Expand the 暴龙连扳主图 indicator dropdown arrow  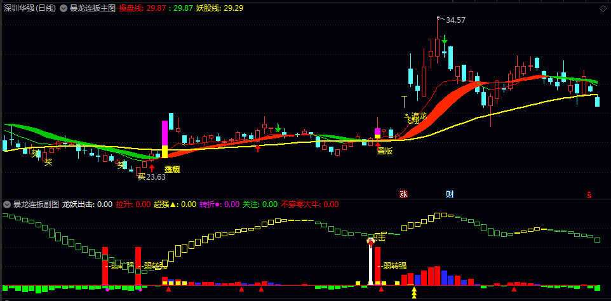tap(63, 8)
